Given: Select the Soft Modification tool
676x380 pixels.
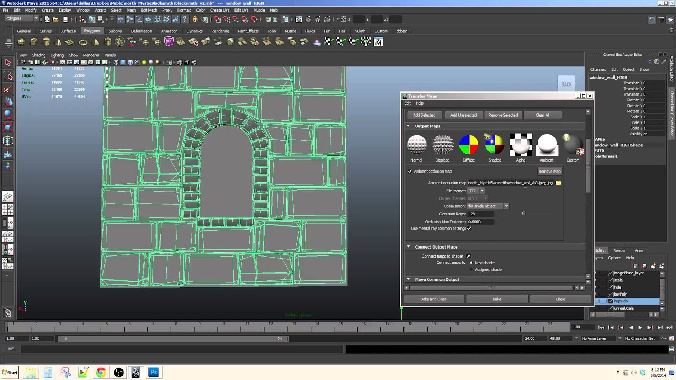Looking at the screenshot, I should [8, 154].
